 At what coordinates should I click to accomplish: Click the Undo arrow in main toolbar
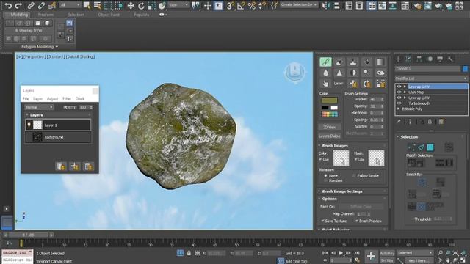pyautogui.click(x=8, y=5)
